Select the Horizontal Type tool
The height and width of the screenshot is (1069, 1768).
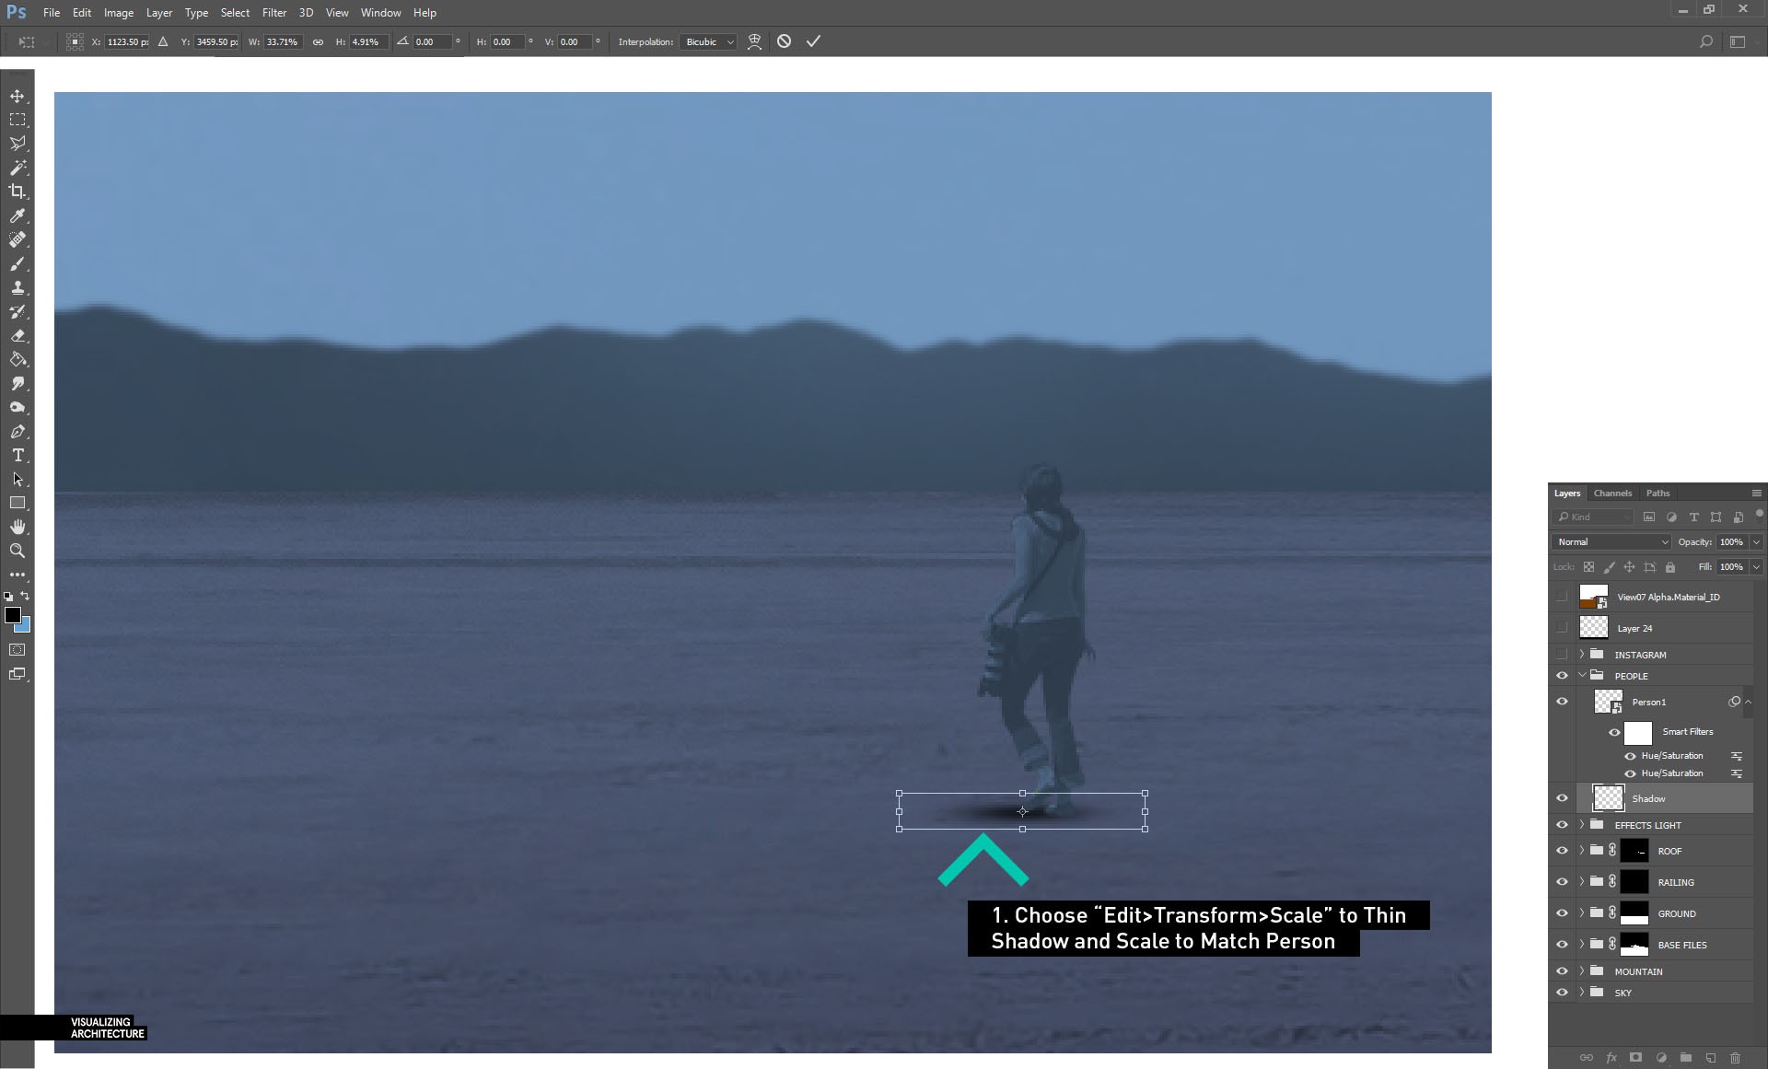tap(17, 456)
